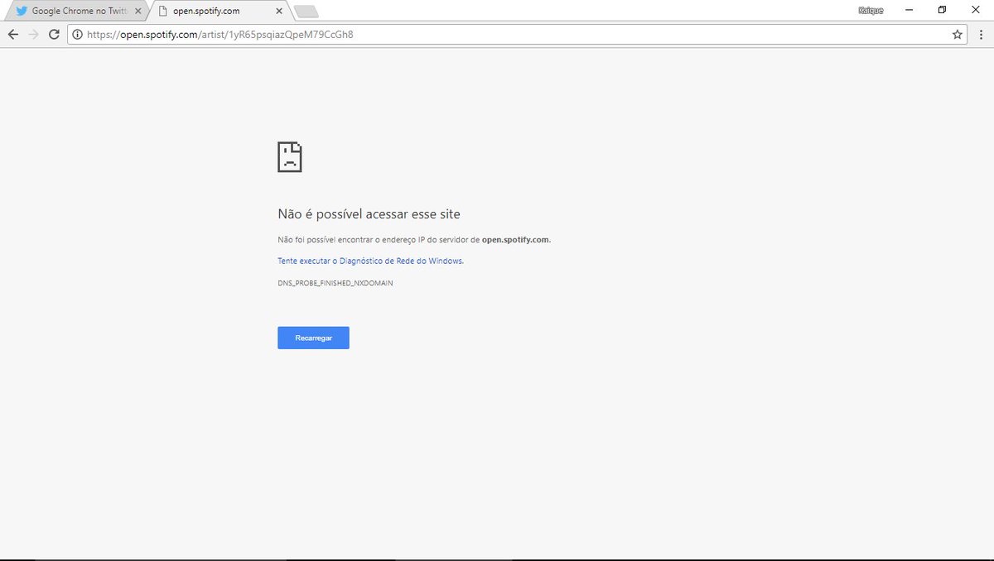Close the Chrome window

tap(975, 10)
